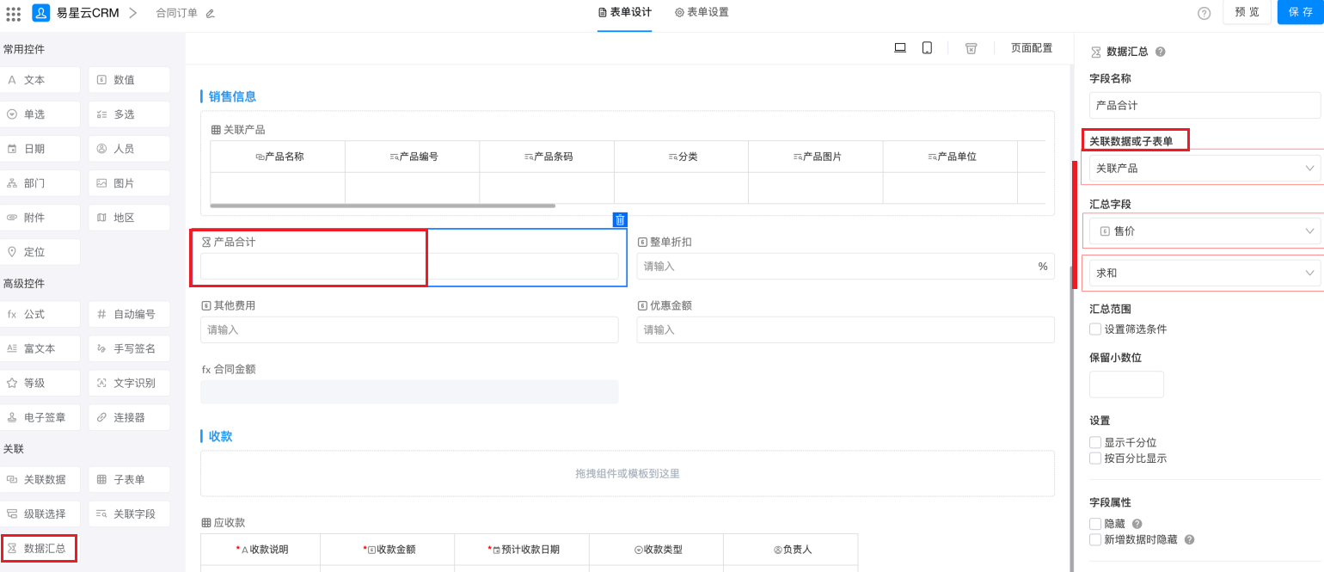The width and height of the screenshot is (1324, 572).
Task: Open the apps grid menu icon
Action: tap(14, 13)
